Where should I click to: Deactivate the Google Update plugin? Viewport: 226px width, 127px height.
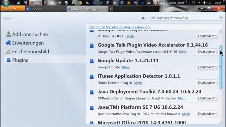tap(207, 67)
